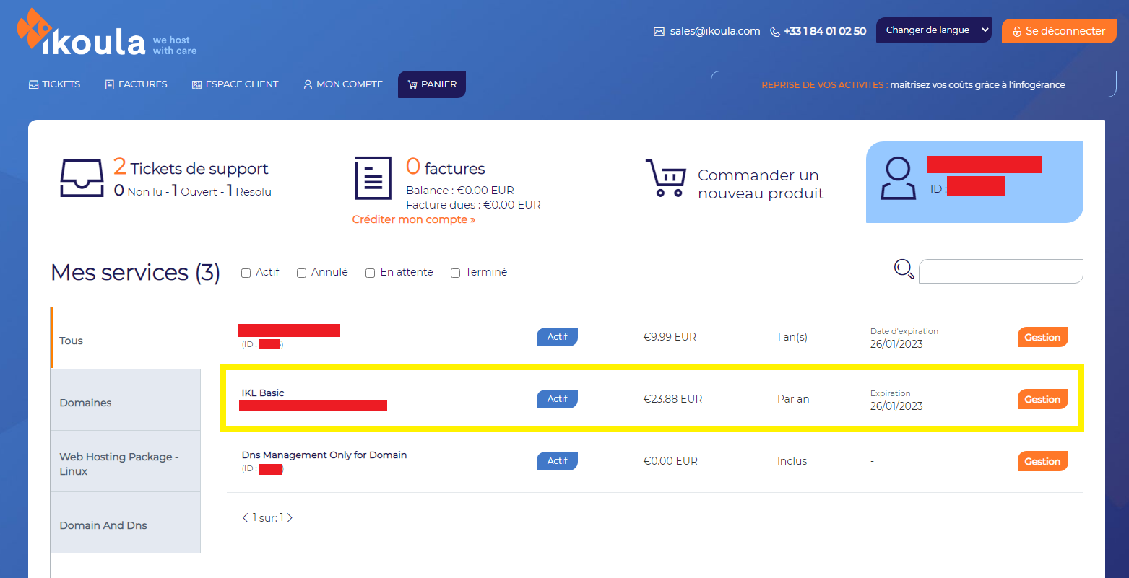Image resolution: width=1129 pixels, height=578 pixels.
Task: Click Gestion for the €9.99 EUR service
Action: (x=1042, y=337)
